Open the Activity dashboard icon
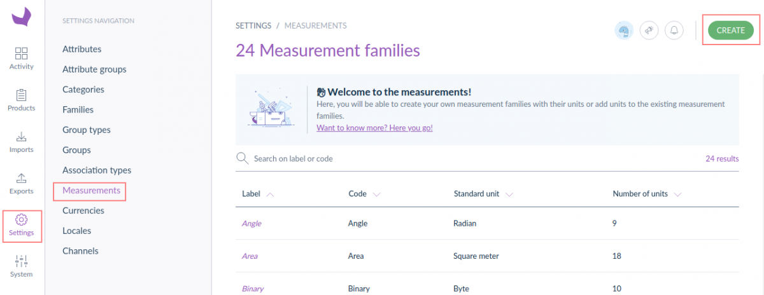Viewport: 764px width, 295px height. (22, 53)
